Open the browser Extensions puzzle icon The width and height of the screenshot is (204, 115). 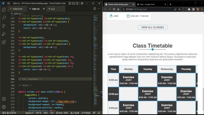coord(189,9)
